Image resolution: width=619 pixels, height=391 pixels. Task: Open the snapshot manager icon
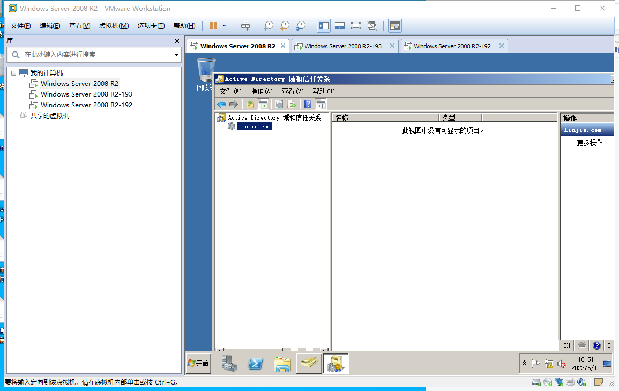tap(301, 26)
